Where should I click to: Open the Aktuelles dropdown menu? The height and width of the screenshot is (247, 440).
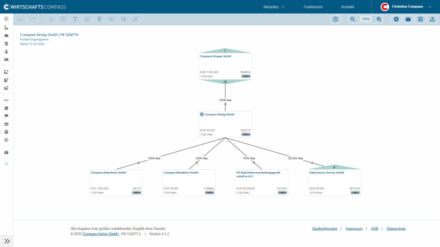[x=274, y=7]
